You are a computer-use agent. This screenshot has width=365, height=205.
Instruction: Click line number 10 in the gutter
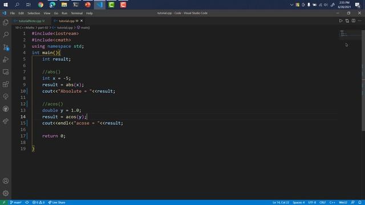coord(23,91)
